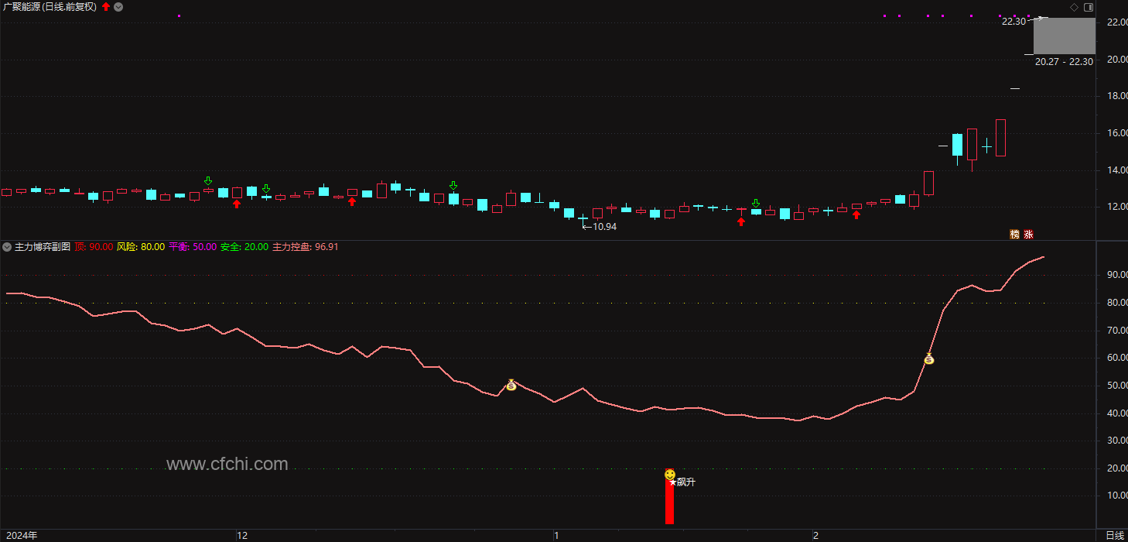The height and width of the screenshot is (542, 1128).
Task: Click the money bag icon near the 60 level
Action: pyautogui.click(x=929, y=358)
